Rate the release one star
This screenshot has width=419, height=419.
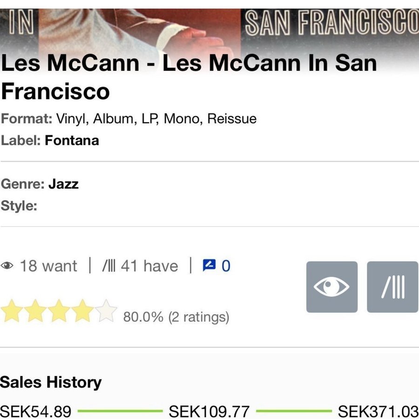tap(12, 311)
